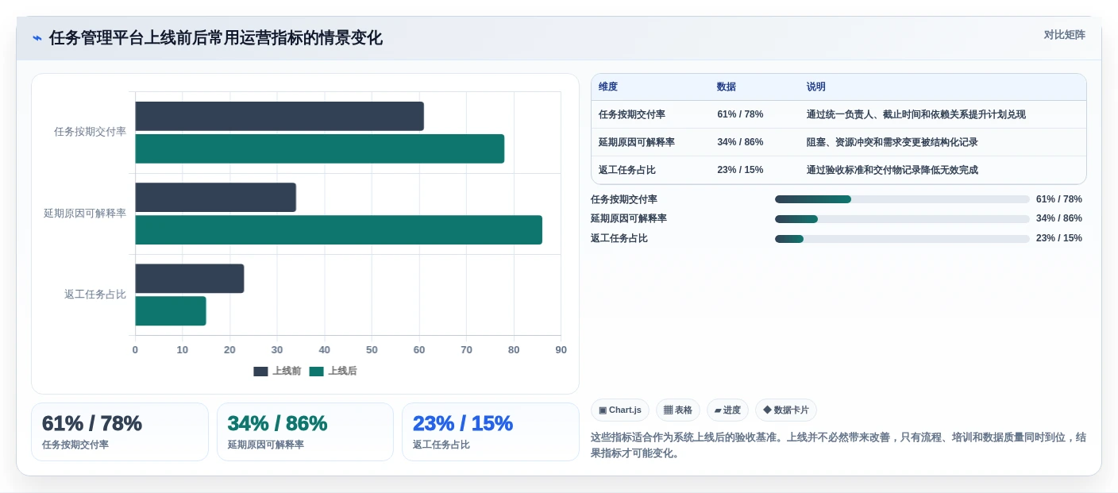Image resolution: width=1118 pixels, height=493 pixels.
Task: Click the 34% / 86% value right of progress bar
Action: tap(1059, 218)
